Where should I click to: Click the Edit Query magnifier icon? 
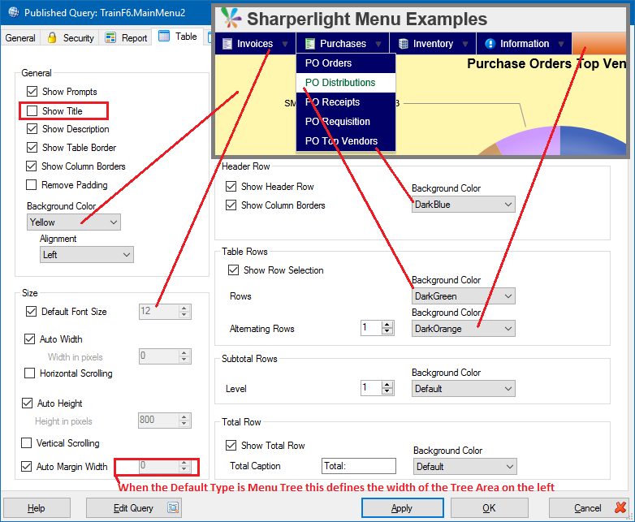click(173, 508)
